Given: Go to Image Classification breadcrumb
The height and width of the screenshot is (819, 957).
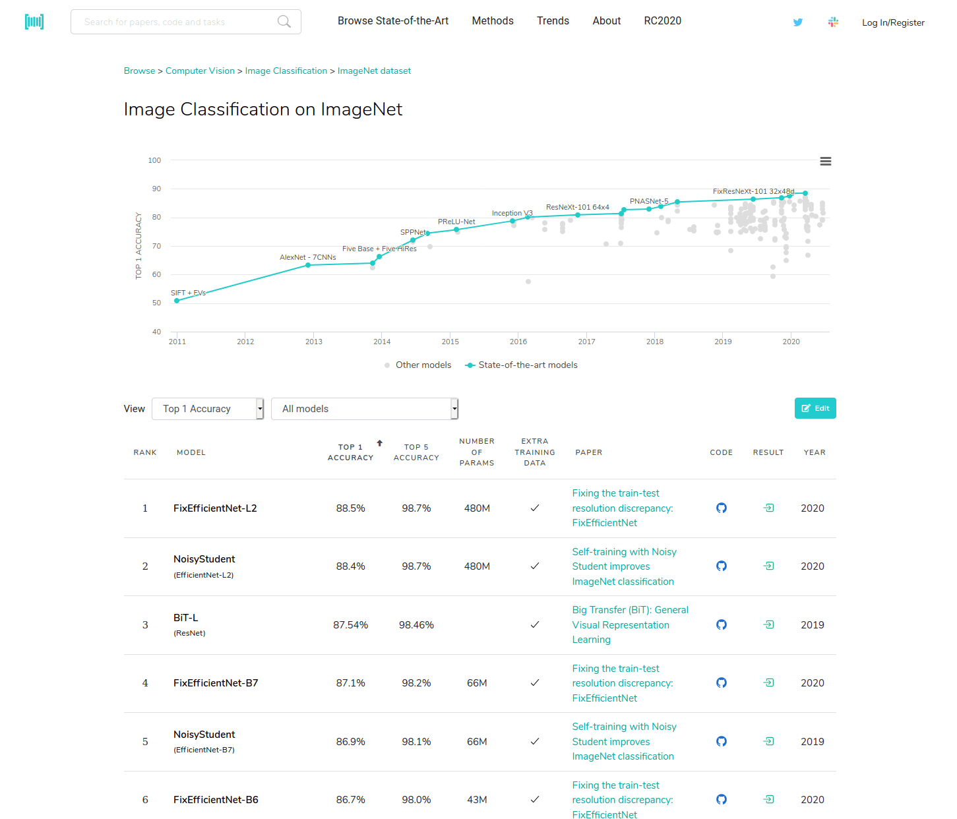Looking at the screenshot, I should pos(286,71).
